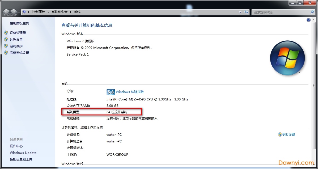Maximize the System window
Image resolution: width=318 pixels, height=169 pixels.
coord(300,2)
